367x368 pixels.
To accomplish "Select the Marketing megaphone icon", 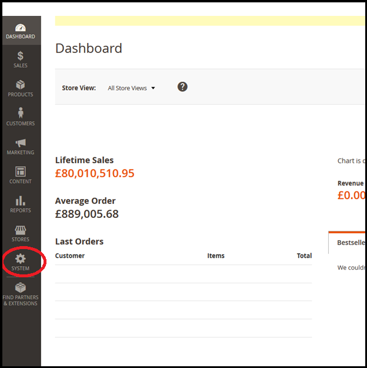I will pos(21,146).
